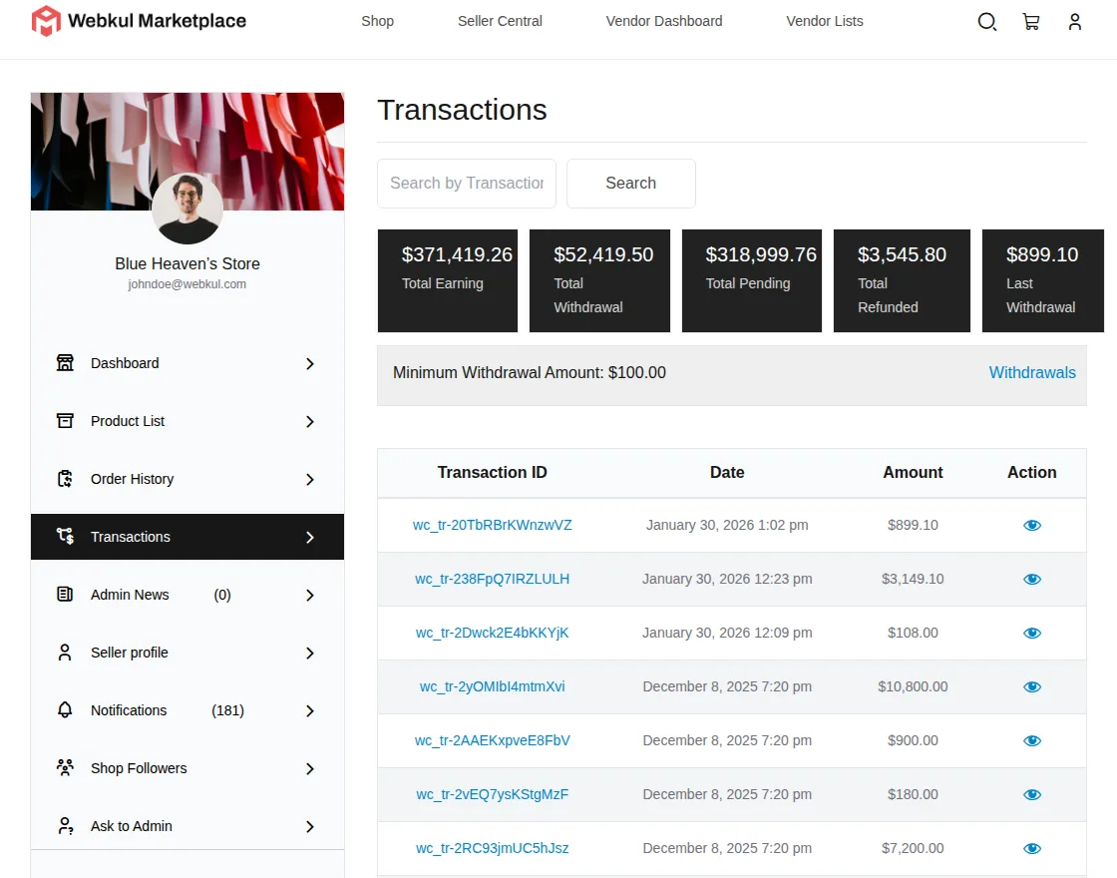This screenshot has height=878, width=1117.
Task: Click inside the Search by Transaction field
Action: (x=466, y=183)
